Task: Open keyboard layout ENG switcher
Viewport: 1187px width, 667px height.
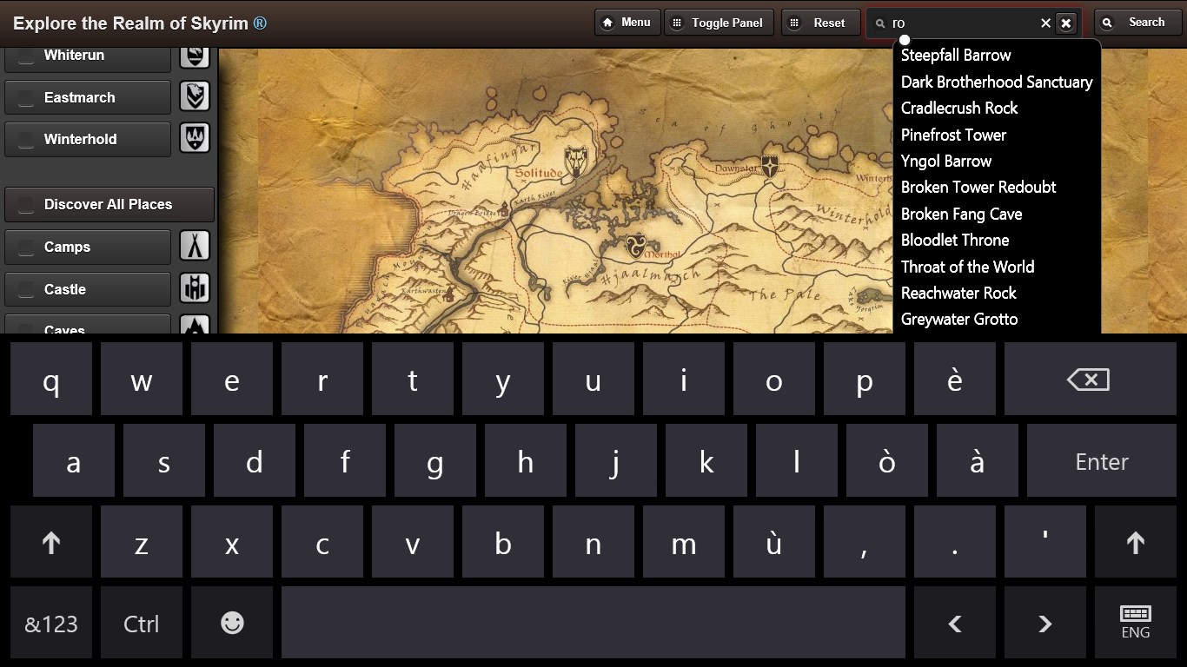Action: pos(1135,623)
